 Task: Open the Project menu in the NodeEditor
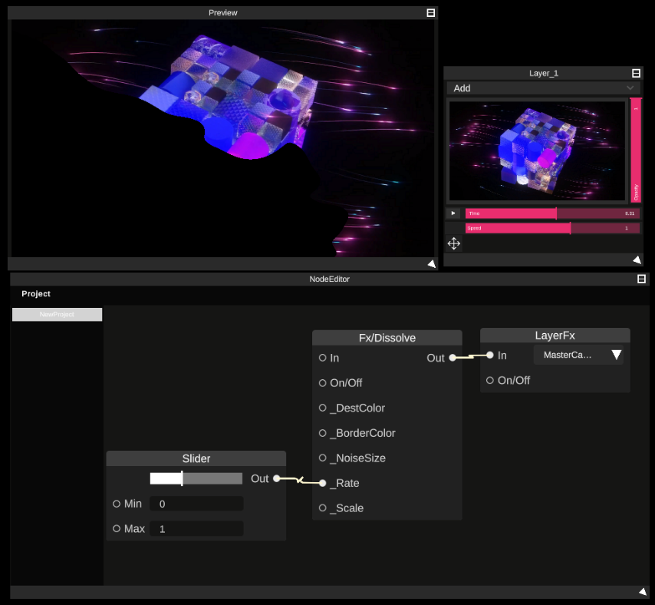[x=35, y=293]
